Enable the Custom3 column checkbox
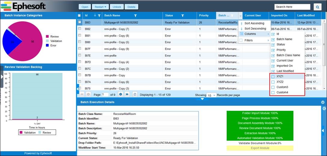Image resolution: width=327 pixels, height=156 pixels. [273, 87]
